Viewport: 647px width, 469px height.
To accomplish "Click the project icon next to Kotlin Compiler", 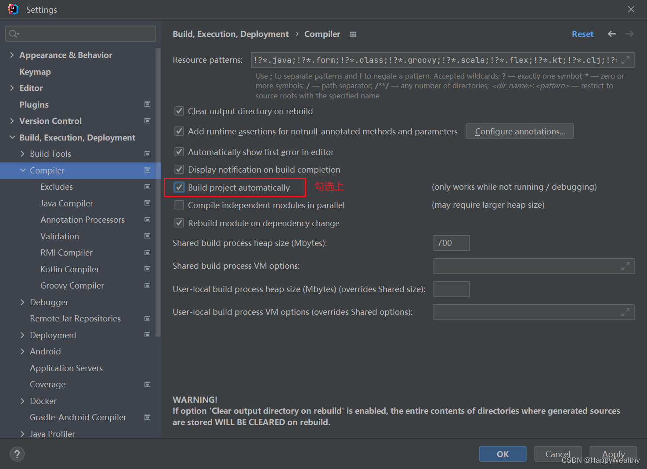I will [148, 269].
